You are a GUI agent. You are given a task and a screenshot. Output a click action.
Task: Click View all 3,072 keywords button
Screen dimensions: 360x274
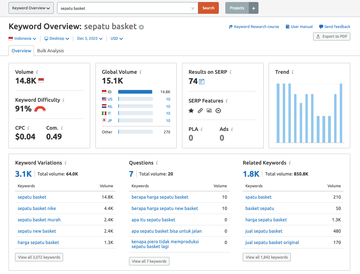pyautogui.click(x=39, y=257)
